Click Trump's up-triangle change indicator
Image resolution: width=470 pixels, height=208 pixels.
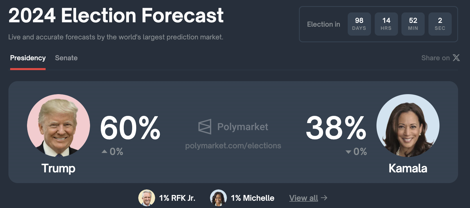click(x=105, y=152)
